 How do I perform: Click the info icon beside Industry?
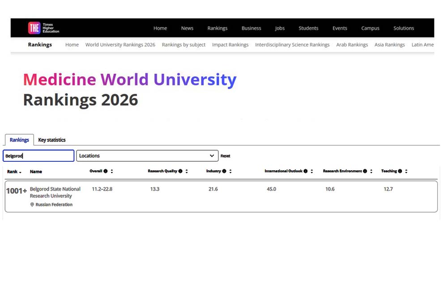point(224,171)
